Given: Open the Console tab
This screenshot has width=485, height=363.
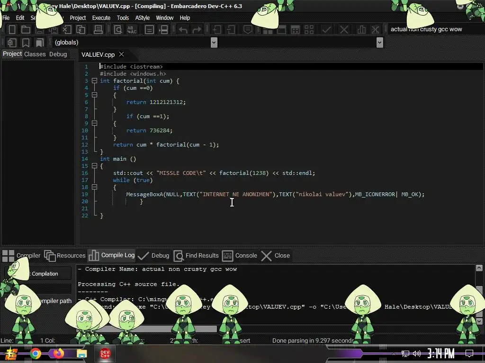Looking at the screenshot, I should coord(240,256).
